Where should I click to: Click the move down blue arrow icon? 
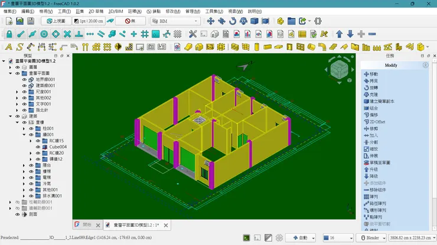point(350,34)
